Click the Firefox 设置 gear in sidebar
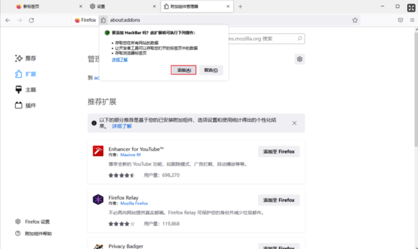The height and width of the screenshot is (249, 418). (17, 221)
